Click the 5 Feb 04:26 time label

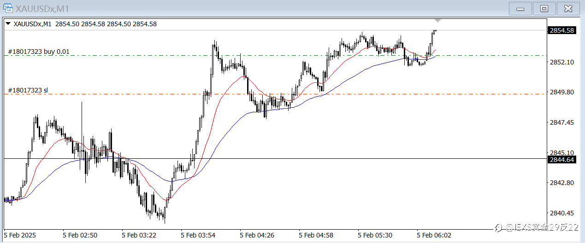[x=257, y=235]
